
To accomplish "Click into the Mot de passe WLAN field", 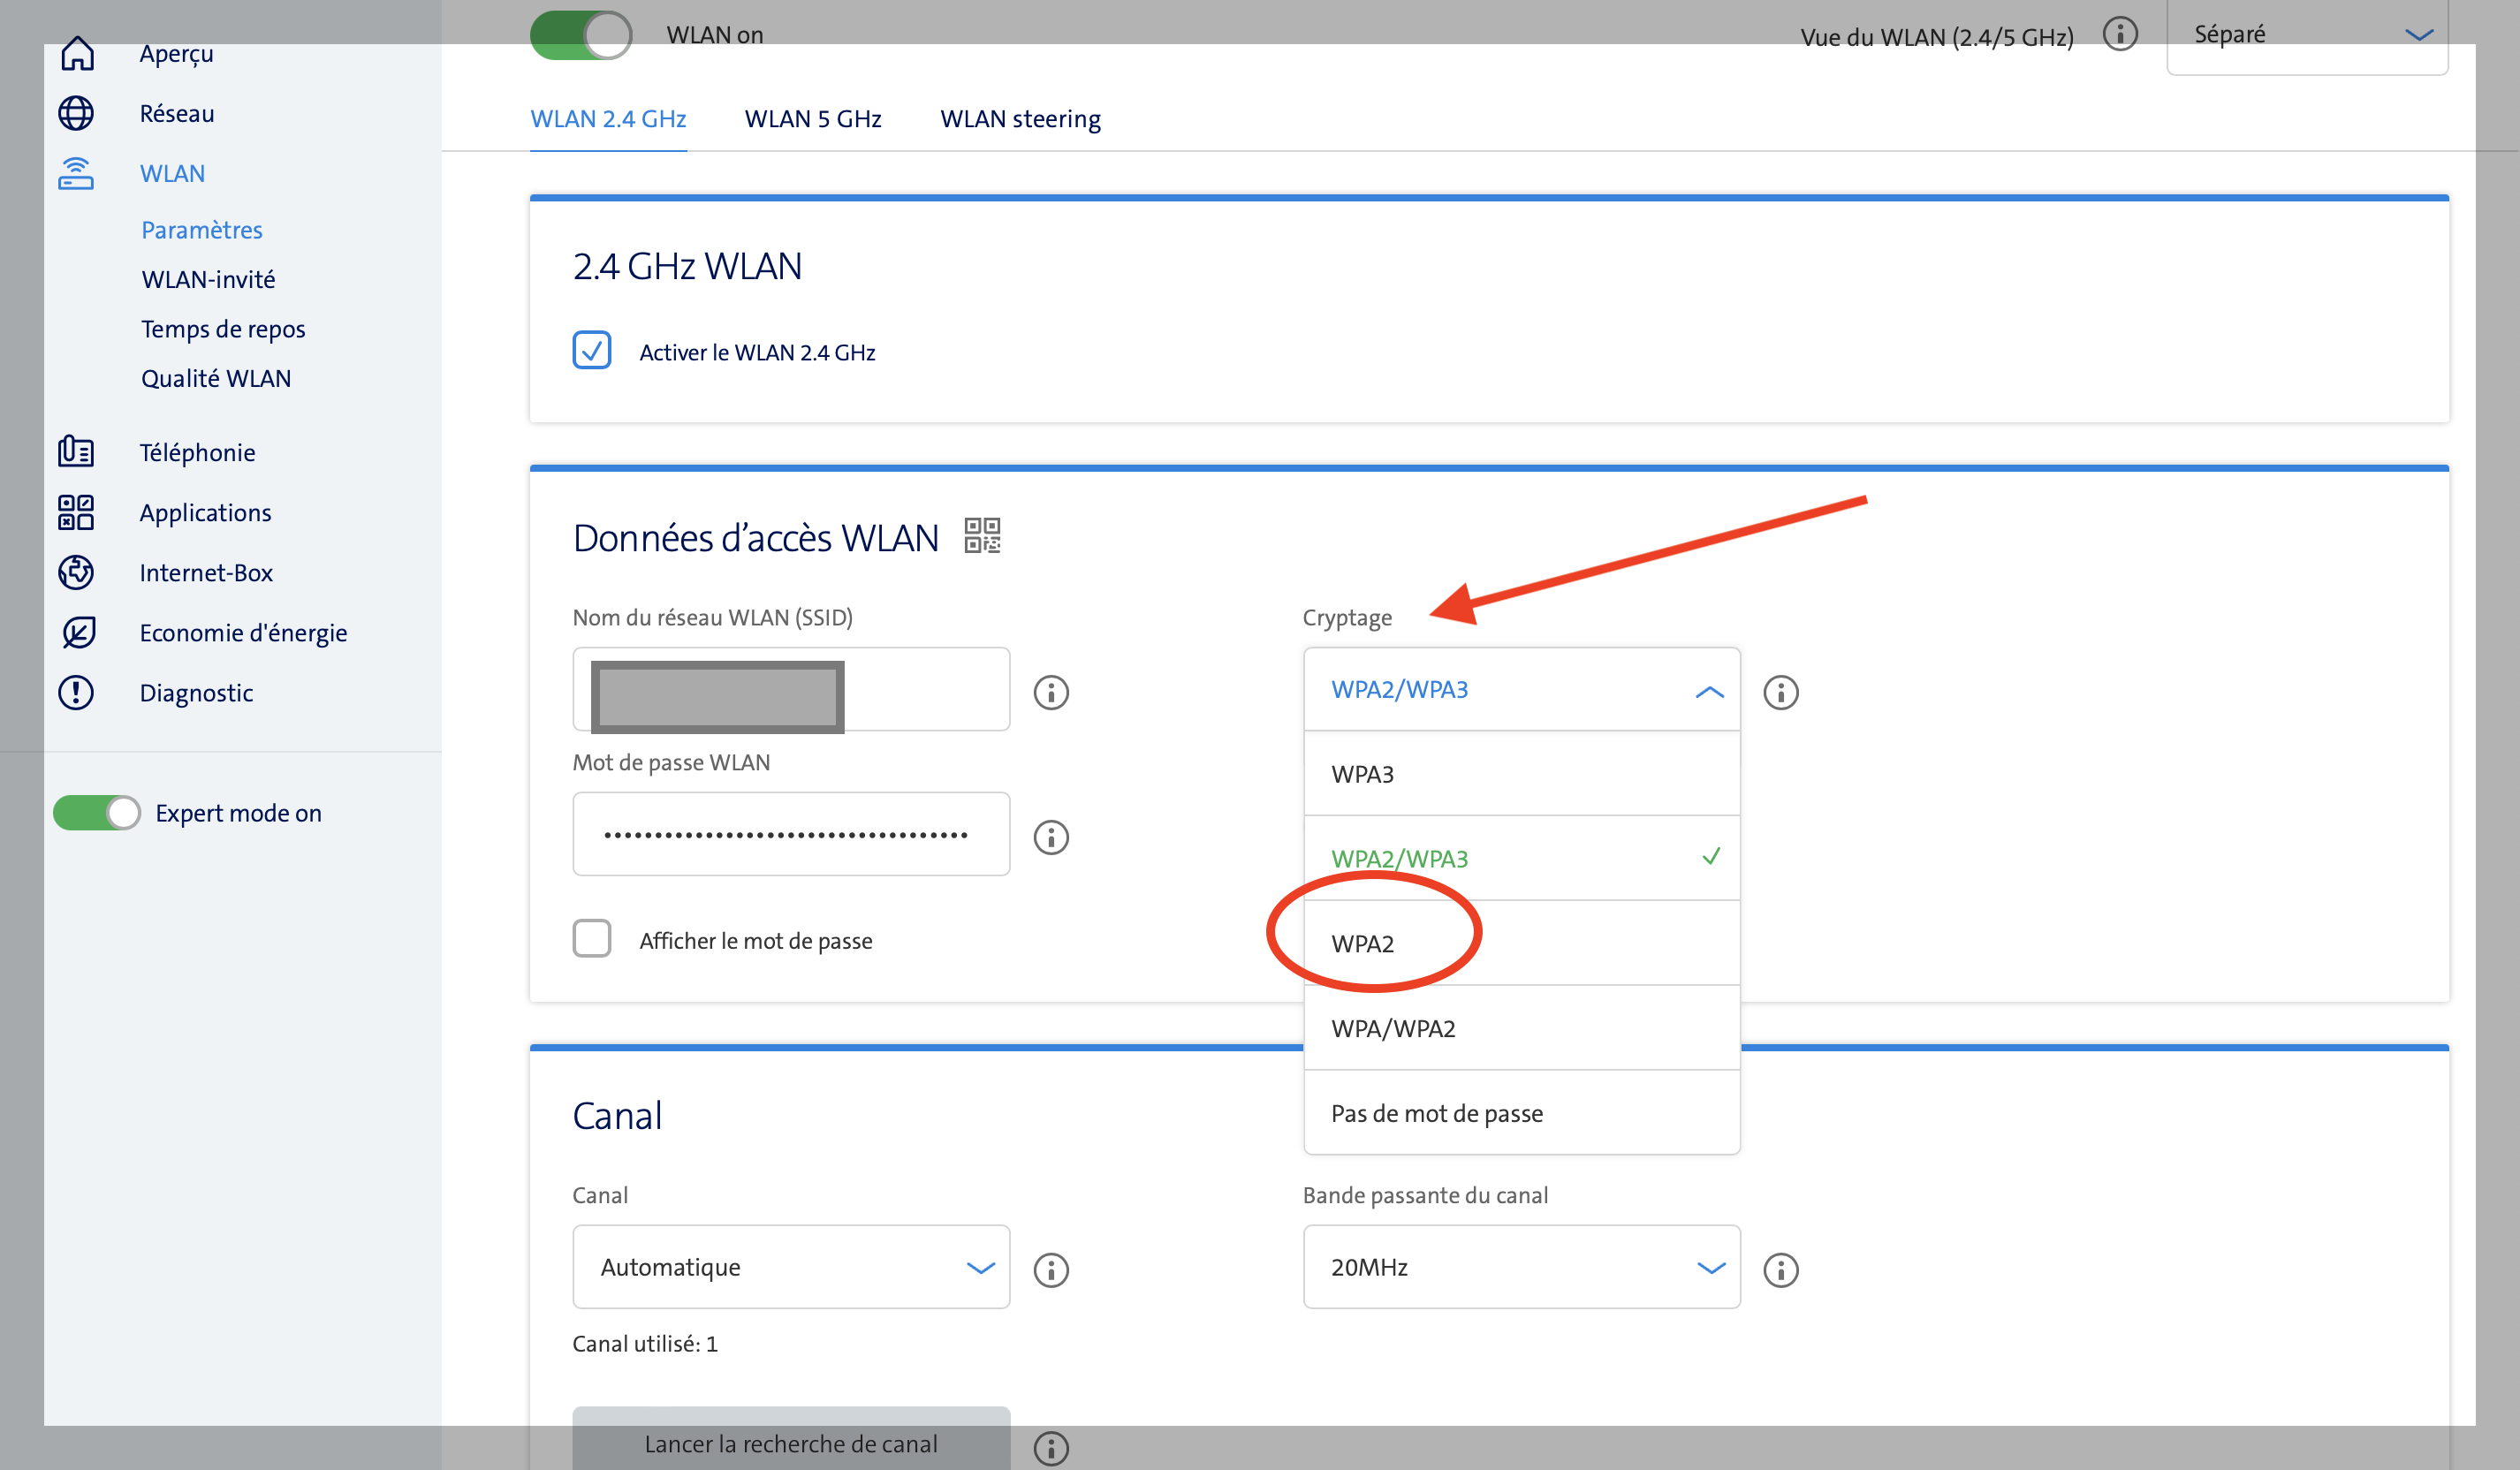I will click(x=790, y=834).
